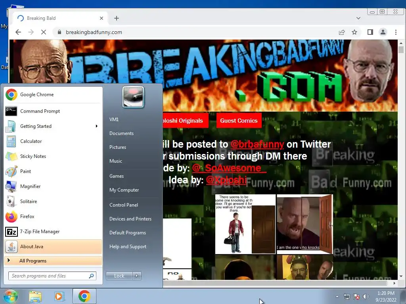Expand All Programs list
Screen dimensions: 406x304
[x=53, y=260]
